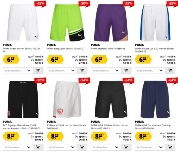Click the -80% discount badge on green shorts
Screen dimensions: 178x153
pos(84,4)
